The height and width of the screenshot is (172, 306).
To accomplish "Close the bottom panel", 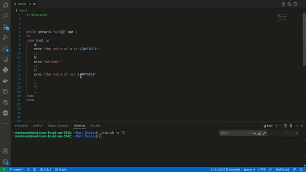I will (x=302, y=126).
